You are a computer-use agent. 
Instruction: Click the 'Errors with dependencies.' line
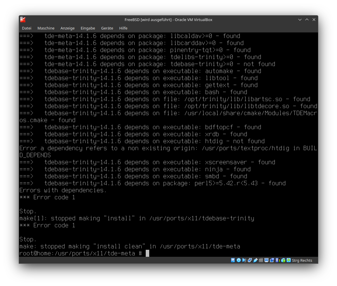[63, 190]
